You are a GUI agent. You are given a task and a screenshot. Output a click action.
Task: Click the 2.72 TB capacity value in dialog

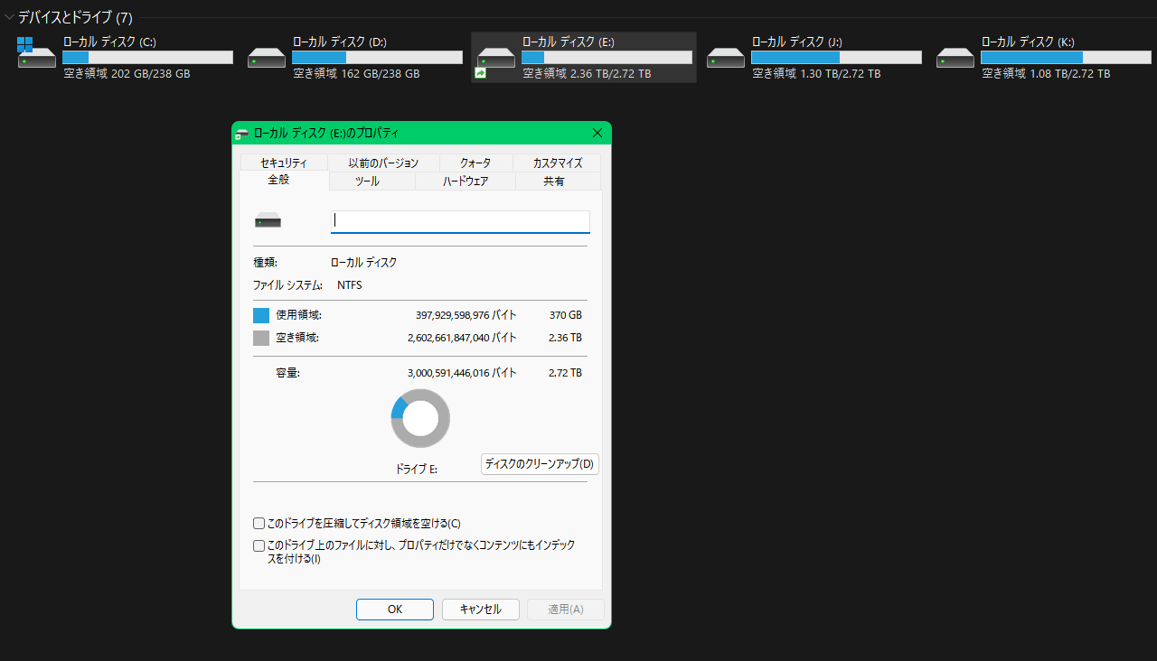[x=565, y=372]
